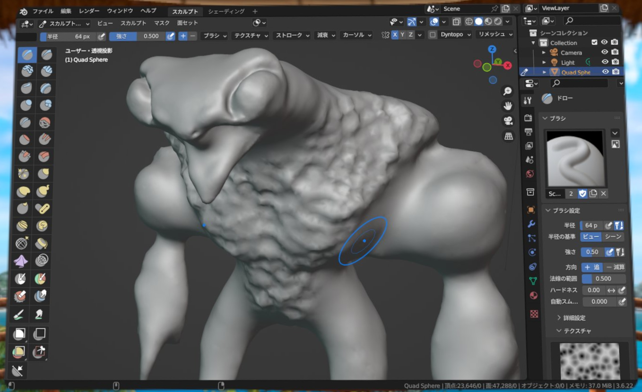
Task: Toggle X axis symmetry
Action: pos(395,35)
